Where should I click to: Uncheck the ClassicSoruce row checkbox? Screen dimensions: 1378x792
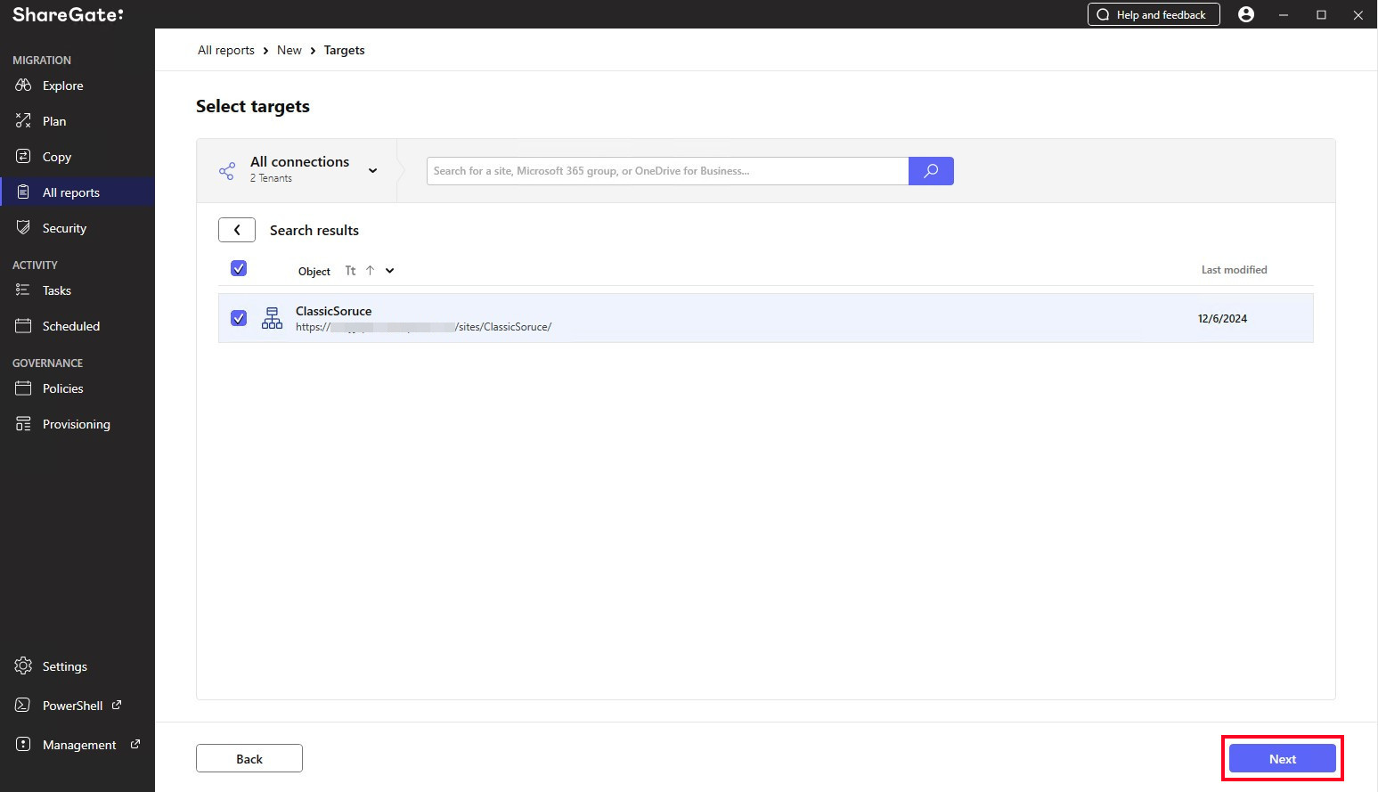pos(239,318)
